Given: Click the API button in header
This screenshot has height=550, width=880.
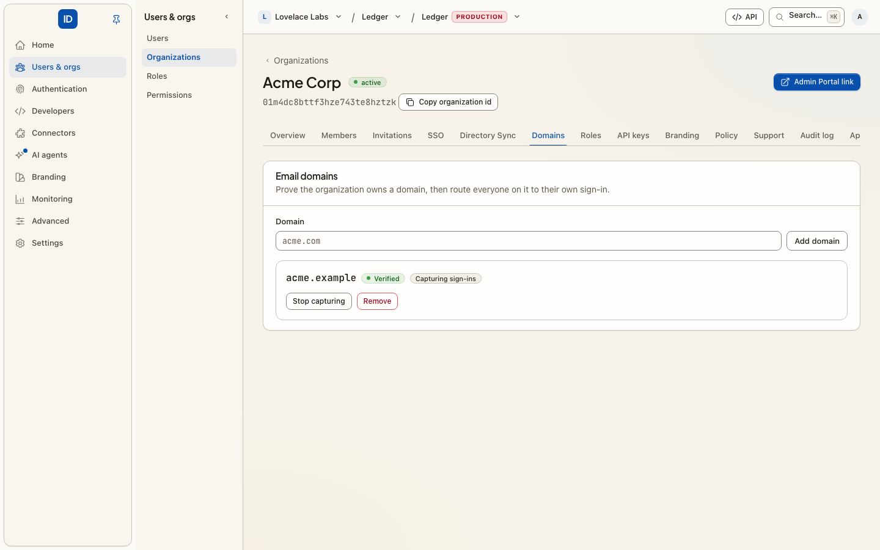Looking at the screenshot, I should pos(744,17).
